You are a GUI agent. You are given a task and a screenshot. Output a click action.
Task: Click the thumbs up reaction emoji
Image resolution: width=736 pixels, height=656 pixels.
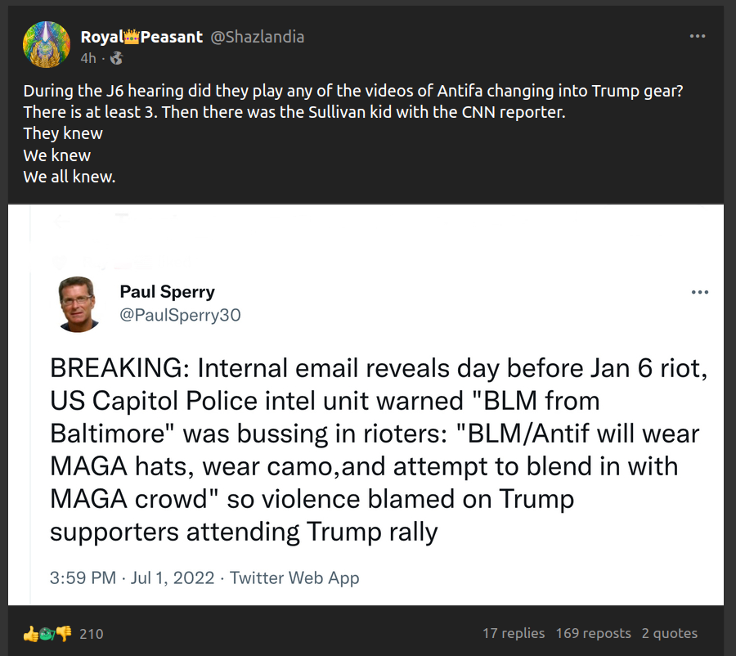pyautogui.click(x=30, y=633)
